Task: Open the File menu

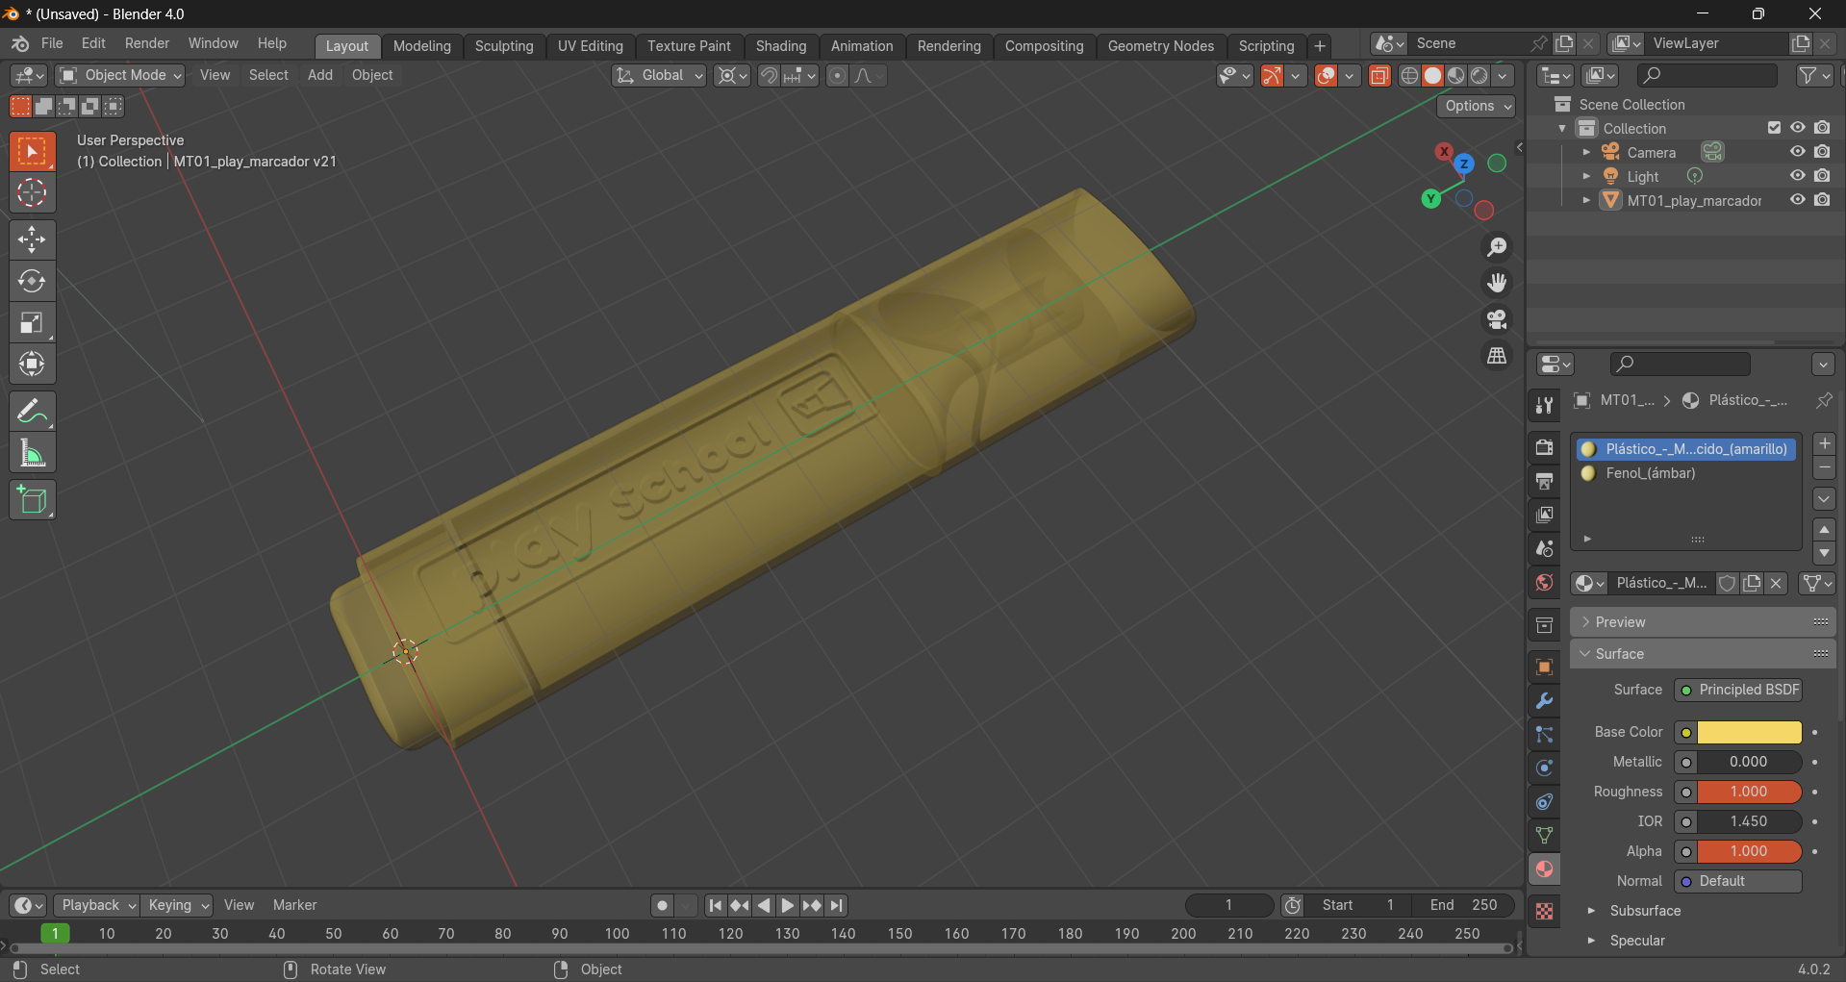Action: coord(52,43)
